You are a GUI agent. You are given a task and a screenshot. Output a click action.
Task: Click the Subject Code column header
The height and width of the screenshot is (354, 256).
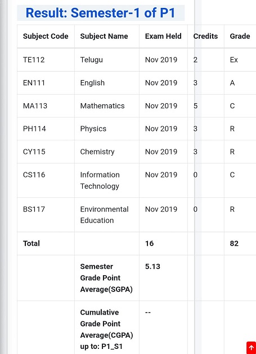tap(46, 36)
